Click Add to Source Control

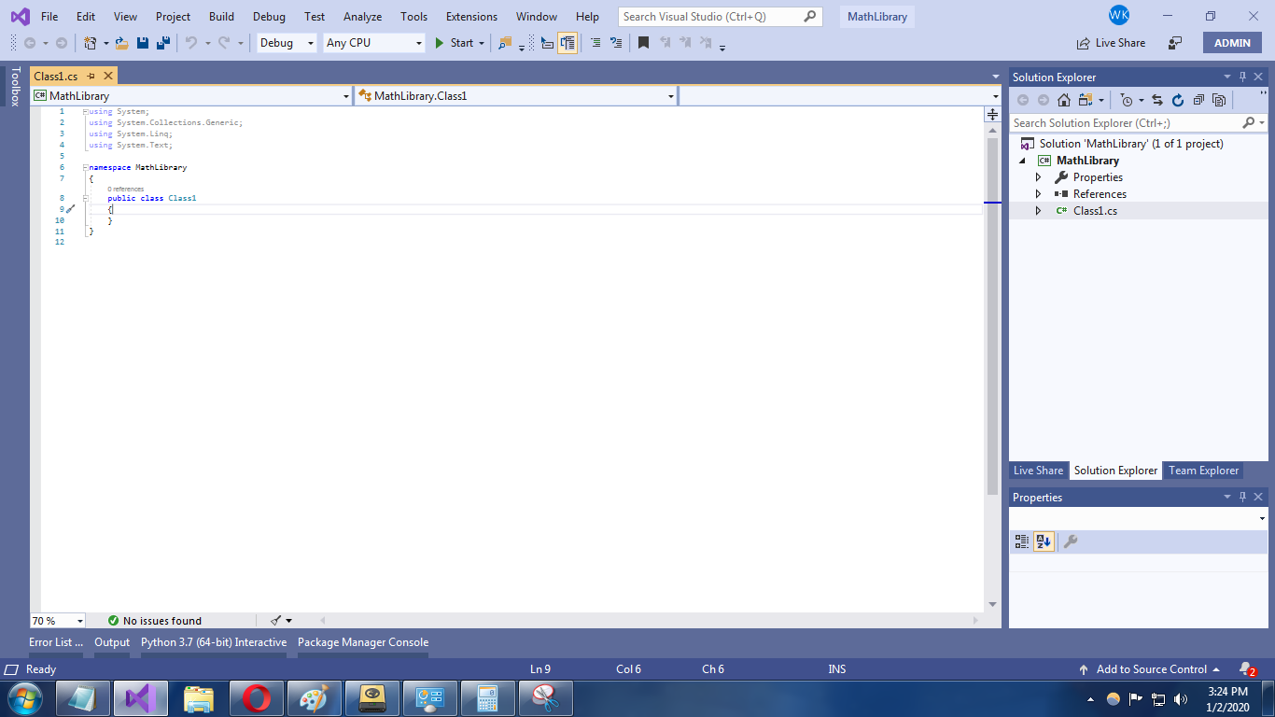point(1150,669)
